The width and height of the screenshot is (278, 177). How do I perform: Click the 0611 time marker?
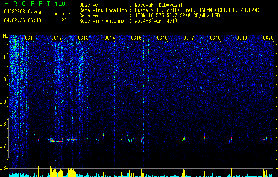click(x=30, y=38)
